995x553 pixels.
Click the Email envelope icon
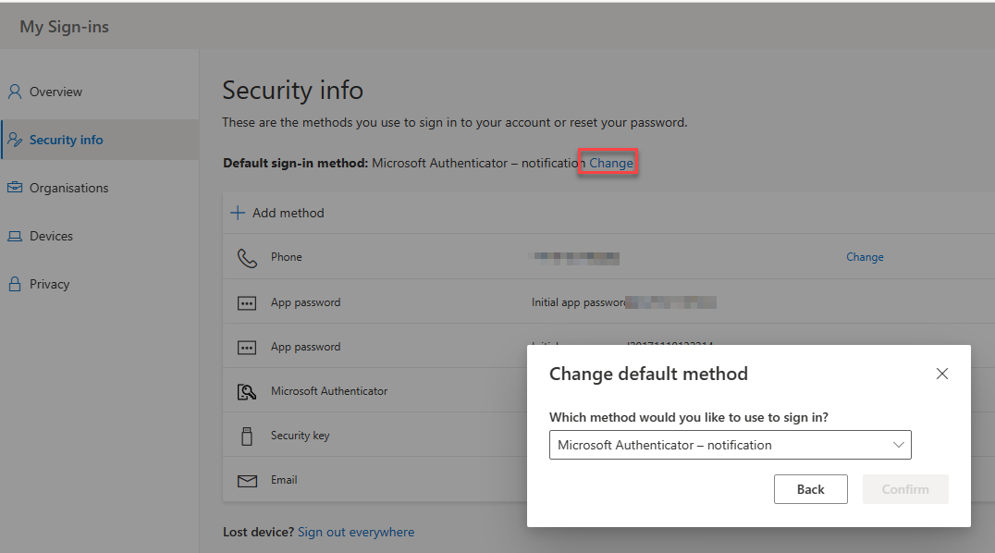247,481
